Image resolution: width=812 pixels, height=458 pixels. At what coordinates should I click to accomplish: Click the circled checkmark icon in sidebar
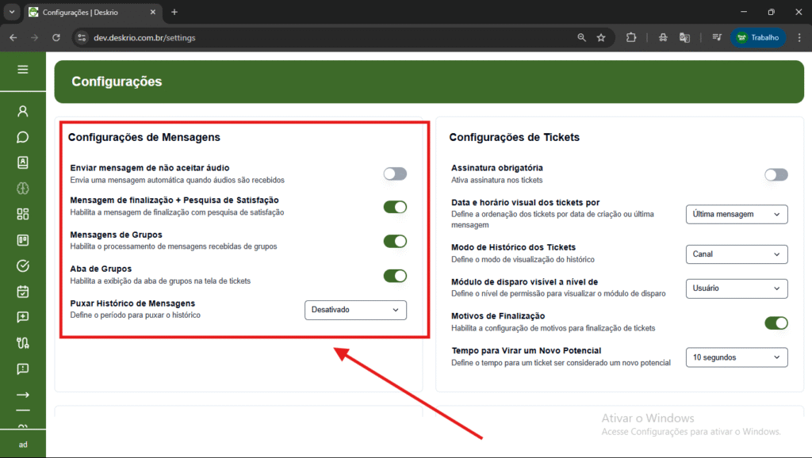(23, 266)
